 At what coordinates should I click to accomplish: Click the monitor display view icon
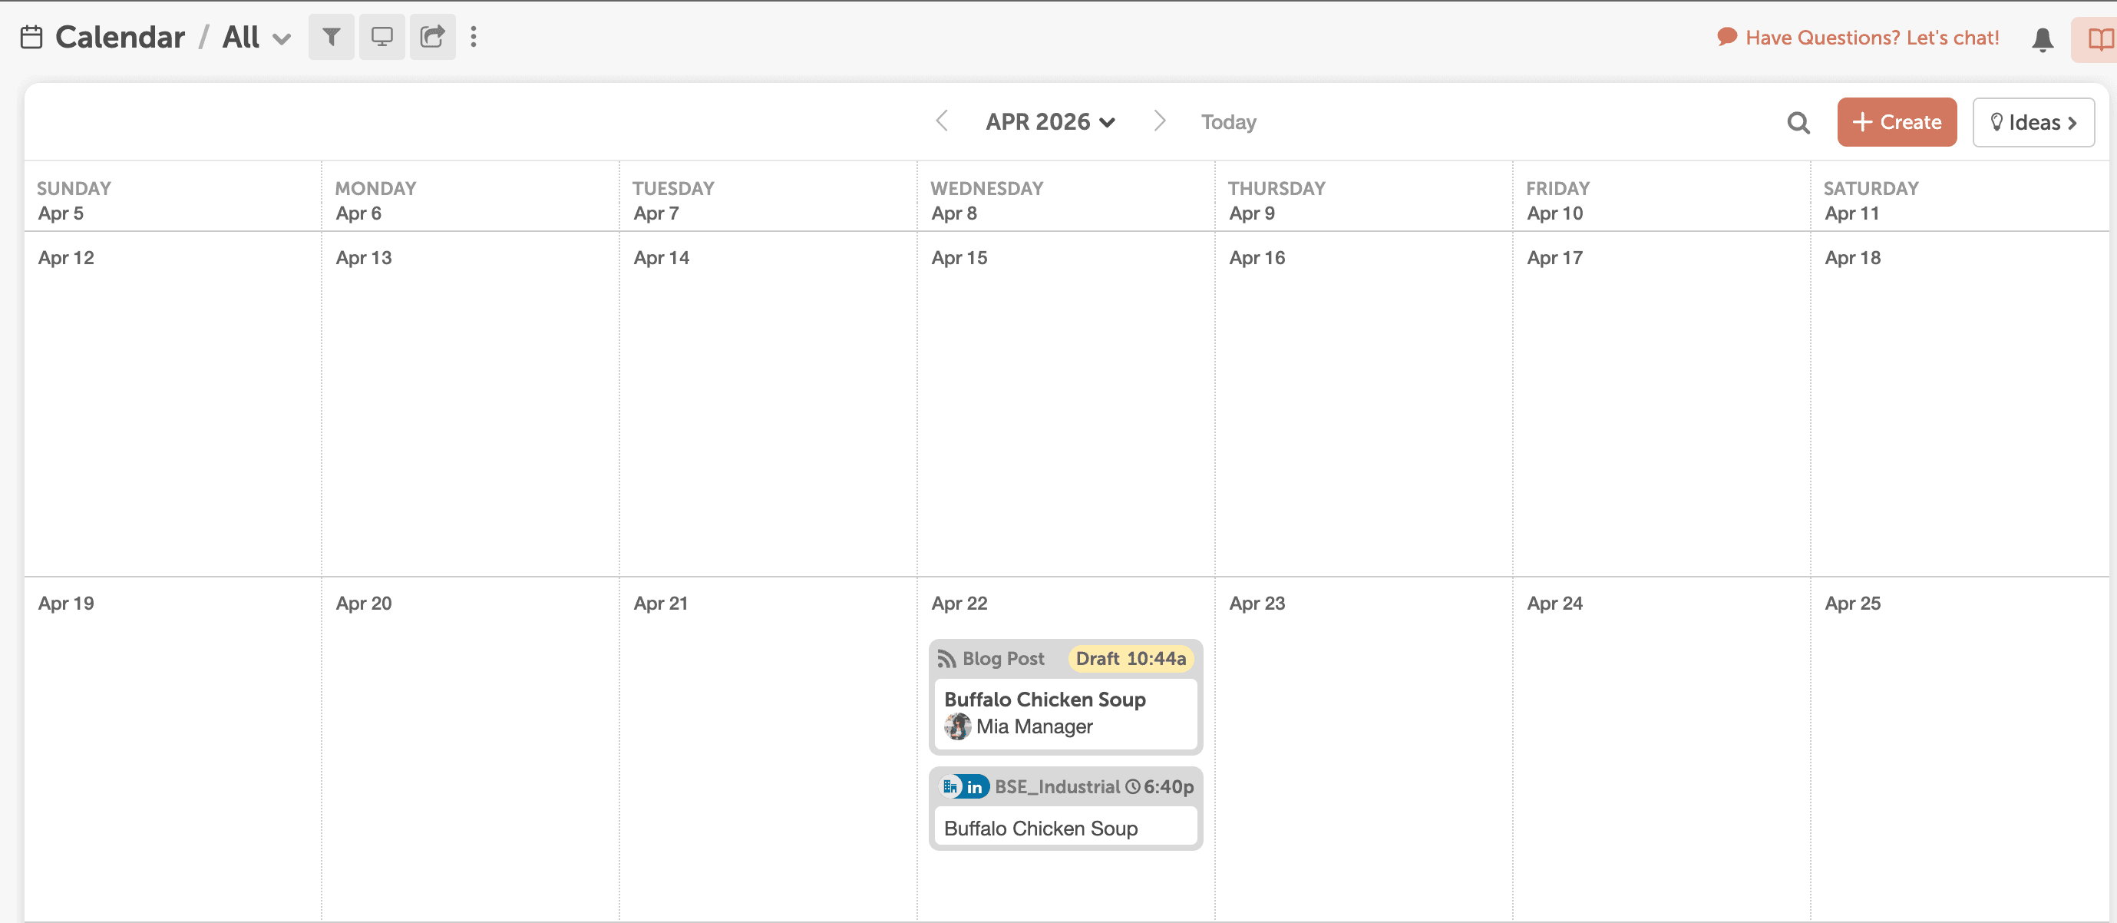tap(382, 37)
